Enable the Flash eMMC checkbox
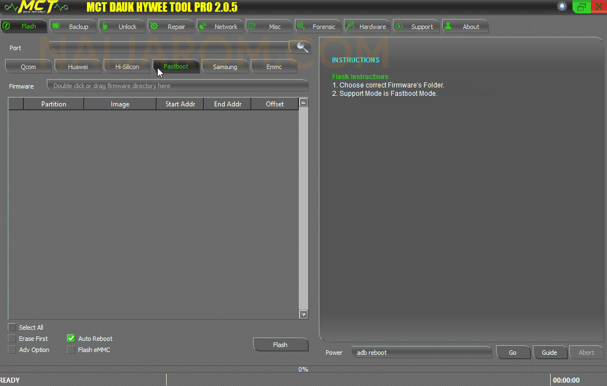The image size is (607, 386). [71, 350]
